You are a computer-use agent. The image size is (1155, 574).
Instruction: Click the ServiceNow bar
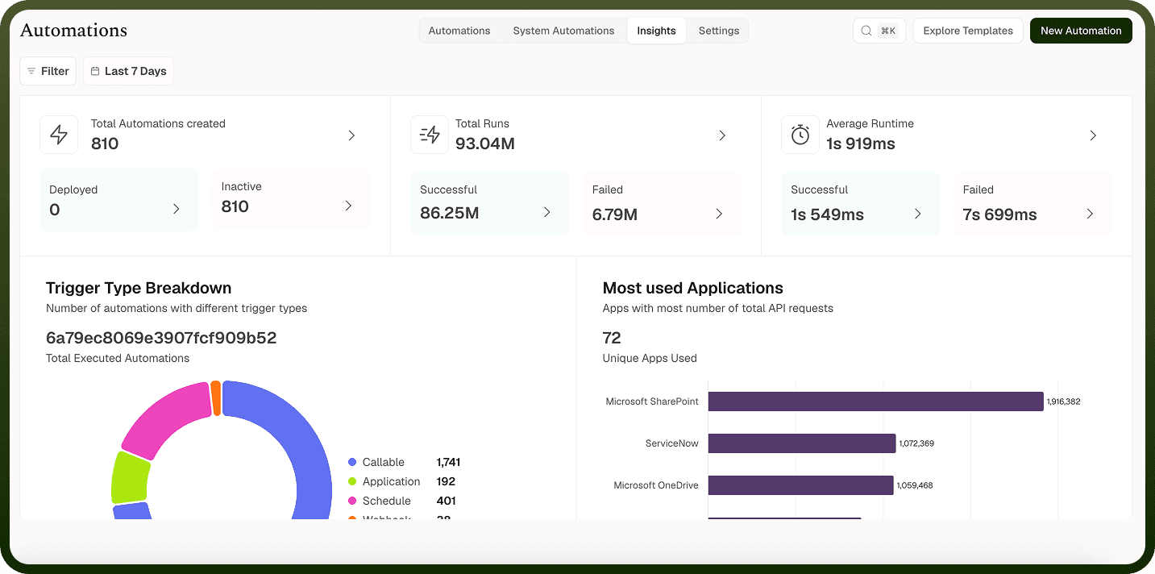pos(802,443)
